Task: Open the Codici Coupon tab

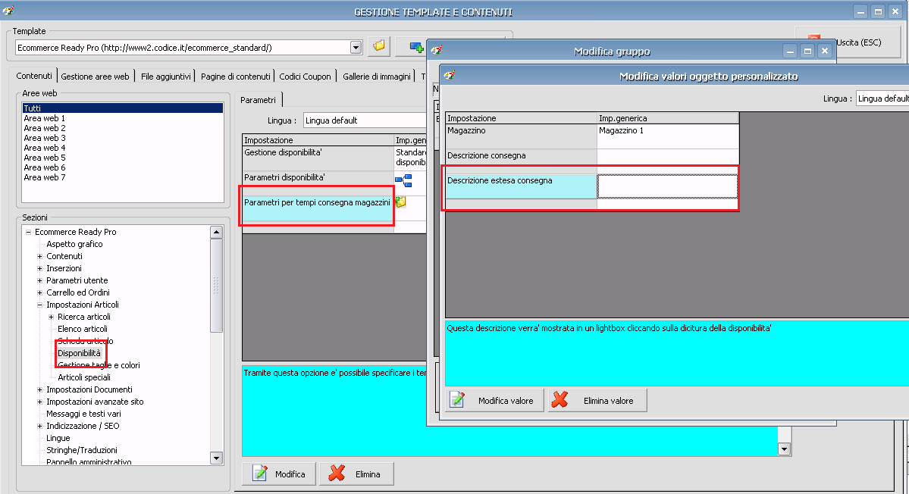Action: 305,77
